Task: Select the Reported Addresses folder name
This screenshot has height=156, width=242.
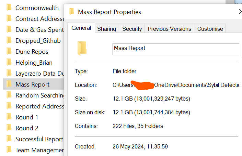Action: (40, 106)
